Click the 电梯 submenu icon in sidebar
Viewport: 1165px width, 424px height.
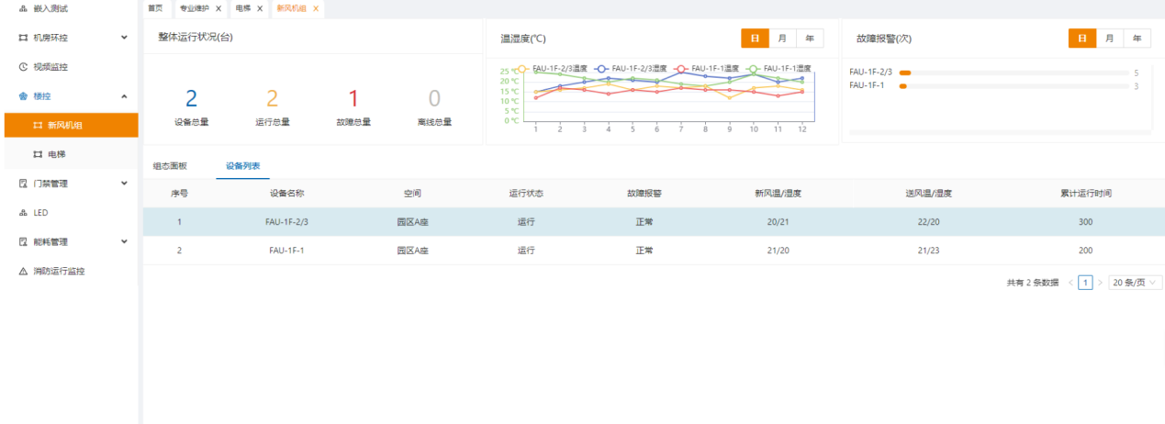point(38,154)
